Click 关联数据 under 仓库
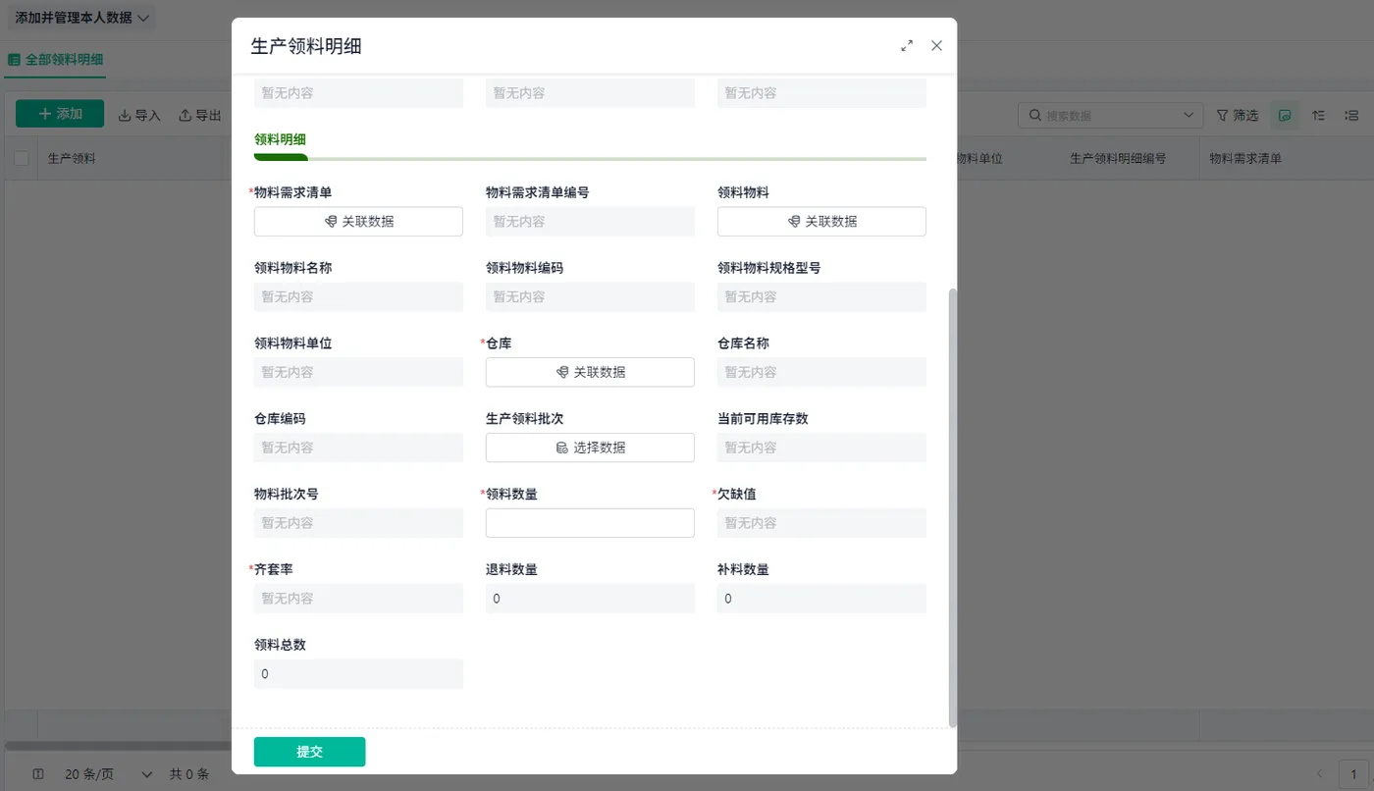 click(590, 372)
